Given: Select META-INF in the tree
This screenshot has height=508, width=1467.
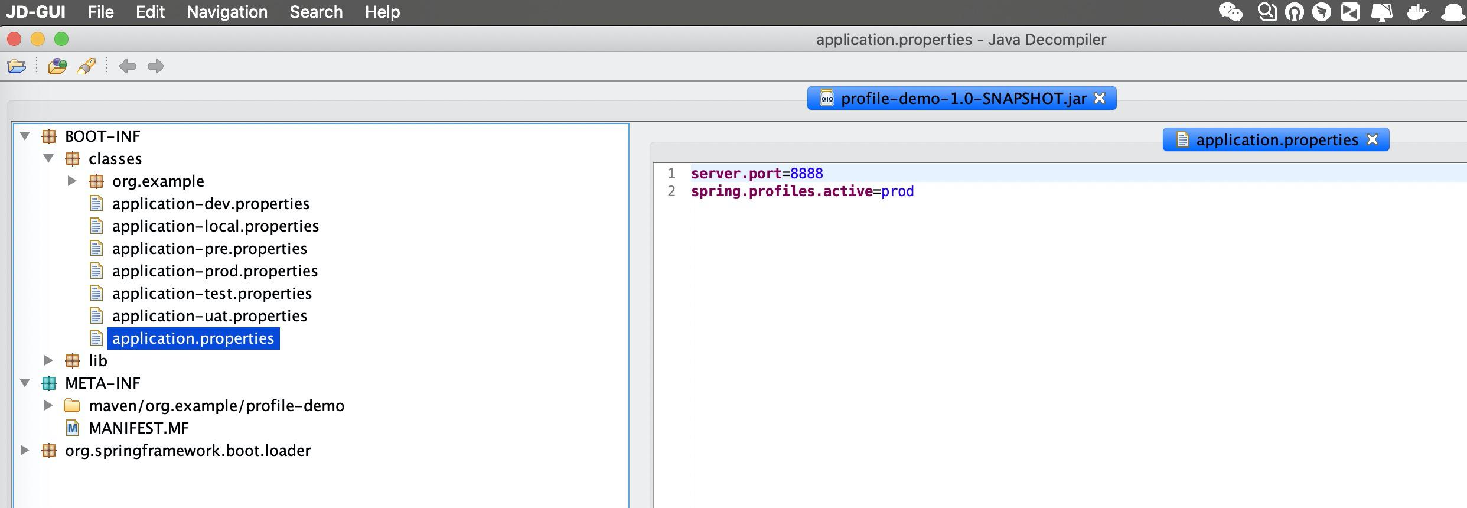Looking at the screenshot, I should 103,383.
